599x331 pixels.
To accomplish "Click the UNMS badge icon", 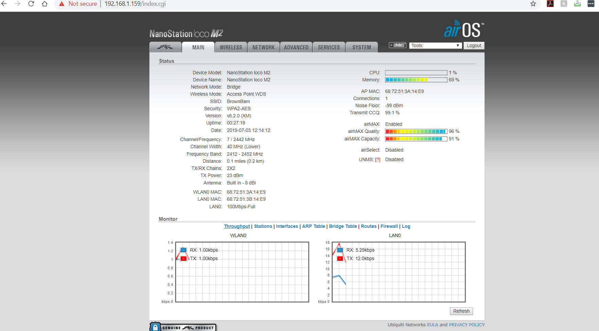I will (398, 45).
